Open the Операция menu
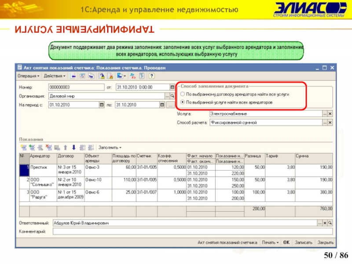 tap(28, 76)
